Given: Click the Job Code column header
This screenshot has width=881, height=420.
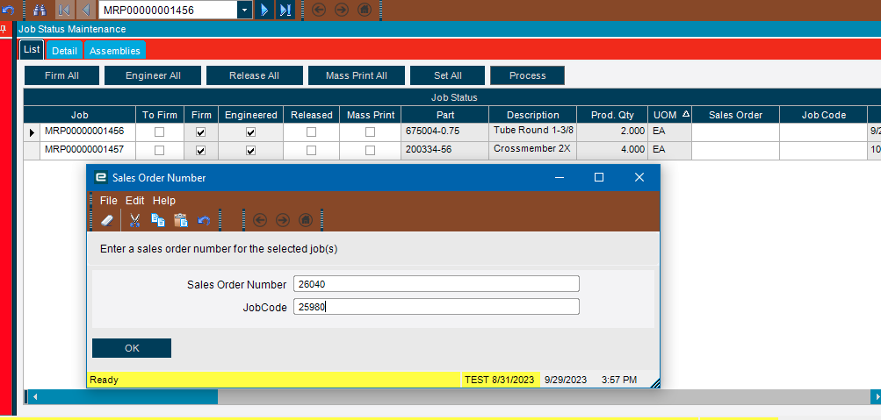Looking at the screenshot, I should 824,115.
